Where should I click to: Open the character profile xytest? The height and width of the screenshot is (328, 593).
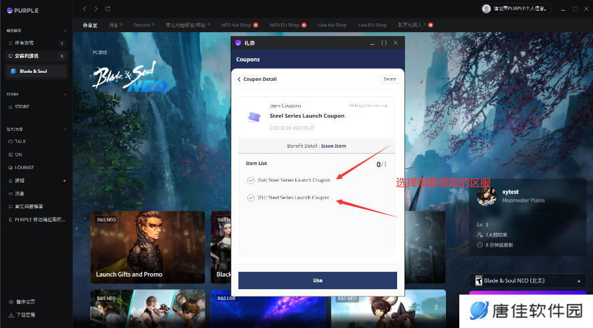(510, 192)
